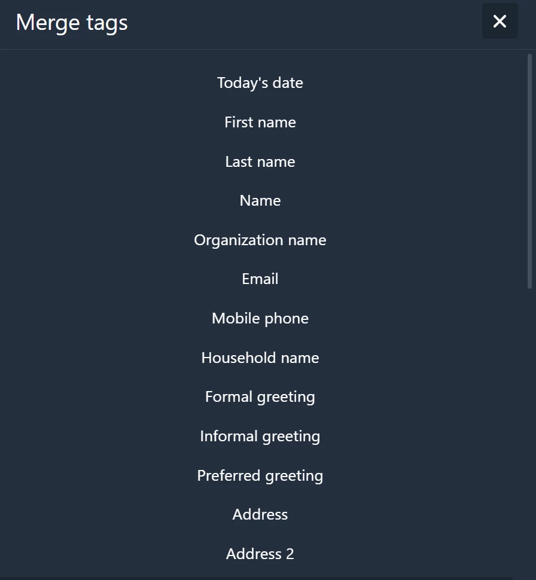Image resolution: width=536 pixels, height=580 pixels.
Task: Select the Preferred greeting merge tag
Action: click(x=260, y=475)
